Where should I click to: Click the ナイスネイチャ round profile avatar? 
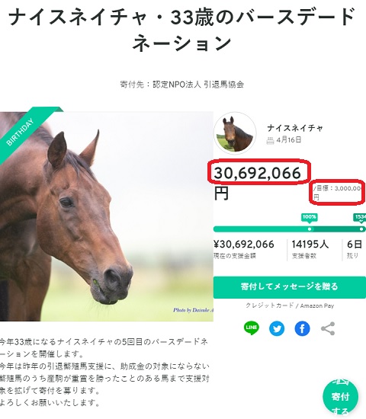coord(235,133)
